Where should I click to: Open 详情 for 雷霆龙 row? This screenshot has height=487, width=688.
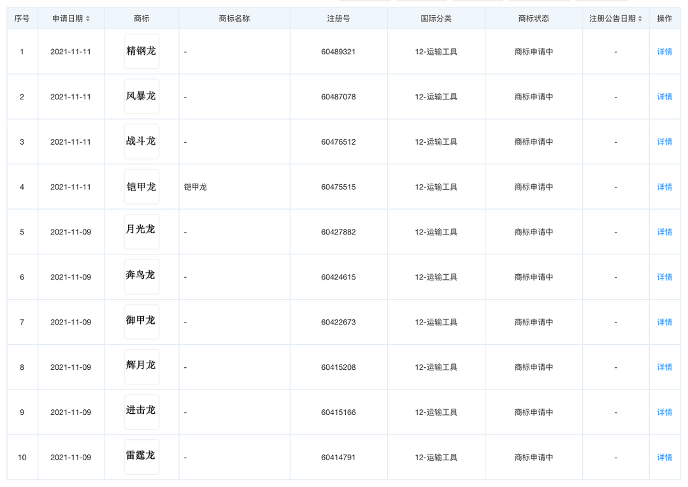tap(664, 458)
